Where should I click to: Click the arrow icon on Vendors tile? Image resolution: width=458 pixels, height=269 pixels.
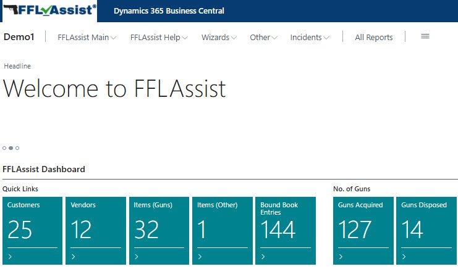[x=74, y=257]
